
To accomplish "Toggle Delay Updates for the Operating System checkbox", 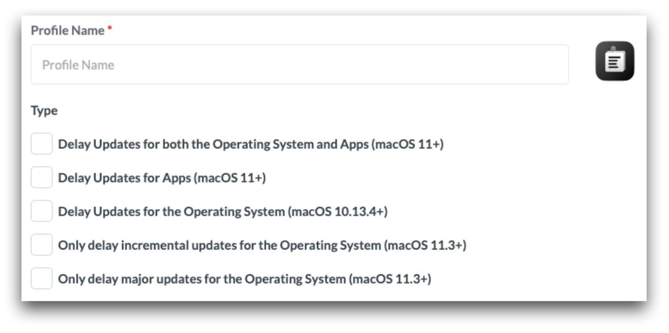I will coord(42,211).
